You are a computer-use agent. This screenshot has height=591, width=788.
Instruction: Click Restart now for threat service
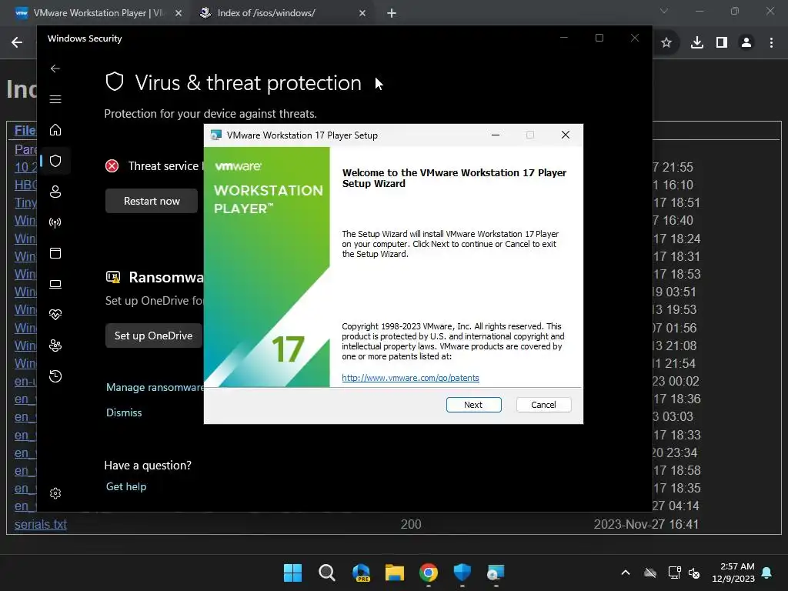152,201
